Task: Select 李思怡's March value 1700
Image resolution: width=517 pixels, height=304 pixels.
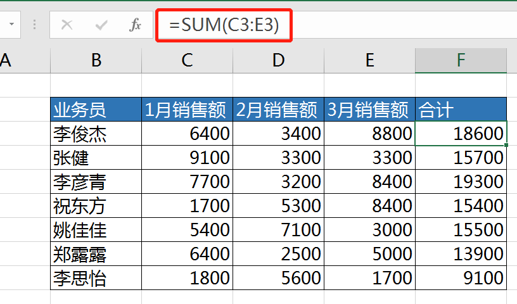Action: (369, 277)
